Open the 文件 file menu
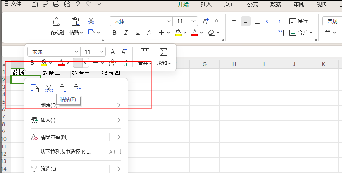The image size is (342, 173). point(13,4)
